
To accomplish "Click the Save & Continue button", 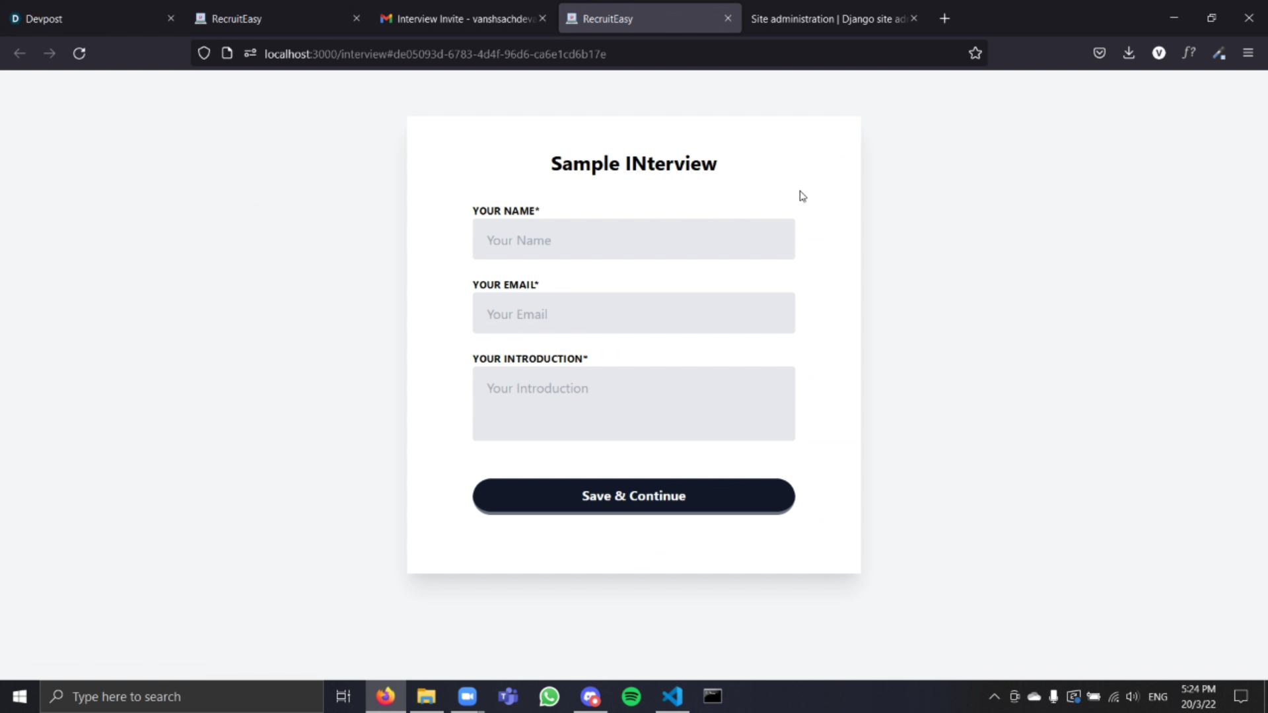I will (x=633, y=496).
